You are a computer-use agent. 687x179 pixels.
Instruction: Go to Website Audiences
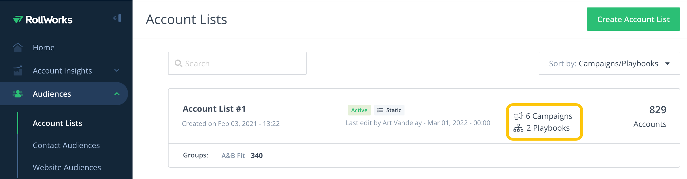(67, 167)
